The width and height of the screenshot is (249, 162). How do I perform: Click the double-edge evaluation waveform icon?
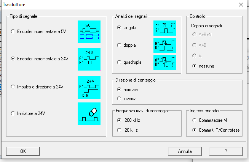[165, 46]
